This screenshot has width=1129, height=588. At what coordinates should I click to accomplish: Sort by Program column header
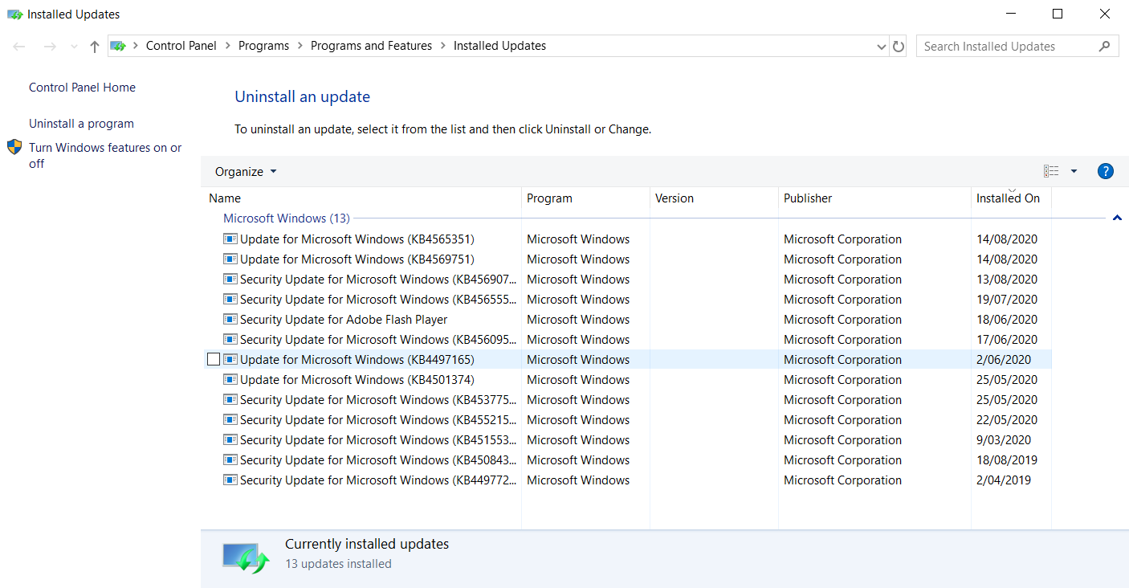[x=549, y=198]
